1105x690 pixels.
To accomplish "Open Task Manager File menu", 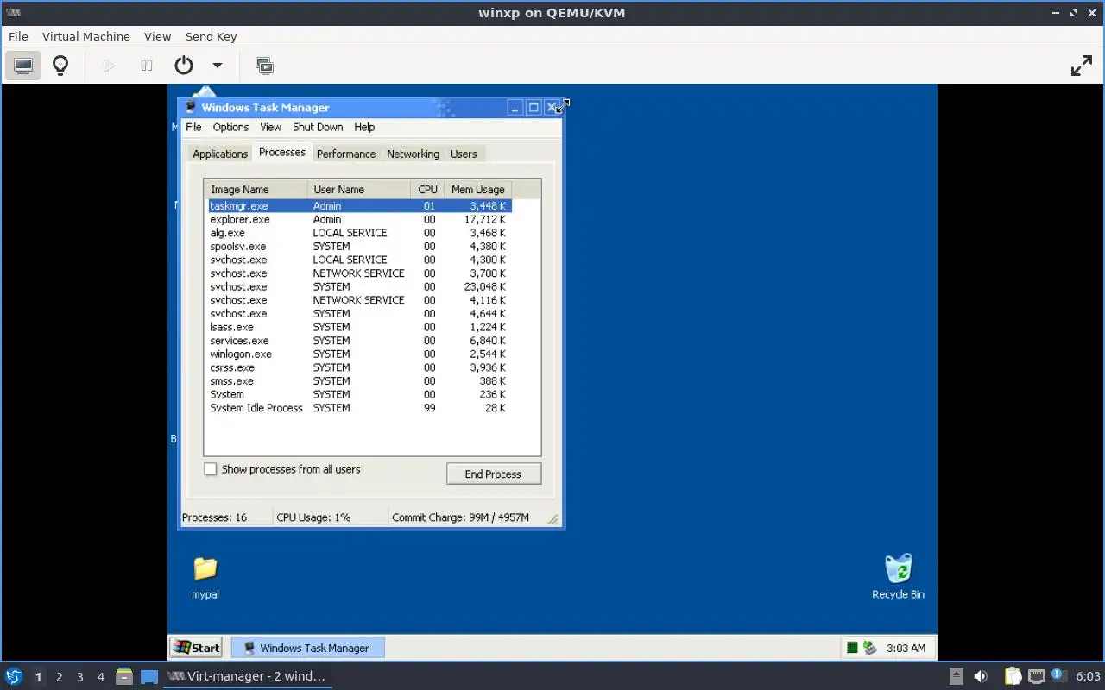I will click(x=193, y=127).
